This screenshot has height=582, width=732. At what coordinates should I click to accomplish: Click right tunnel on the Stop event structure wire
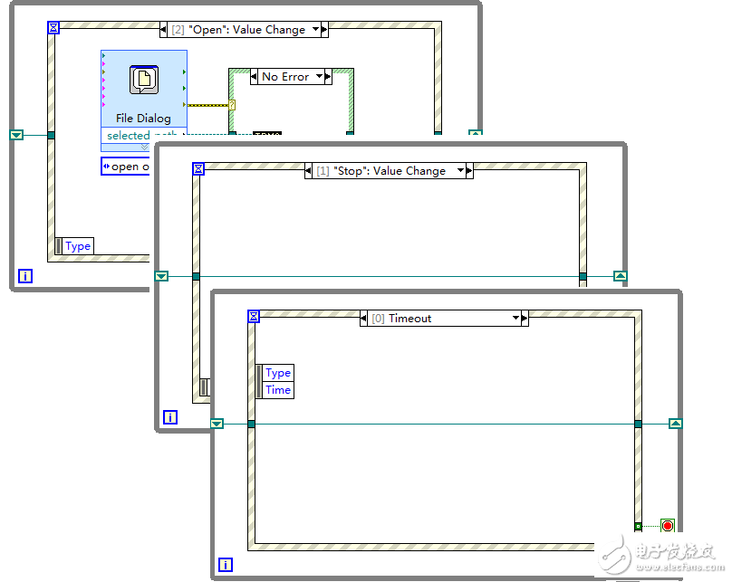pyautogui.click(x=583, y=277)
